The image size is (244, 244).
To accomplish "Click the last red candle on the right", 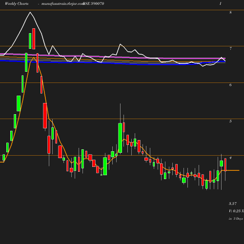I will point(225,164).
